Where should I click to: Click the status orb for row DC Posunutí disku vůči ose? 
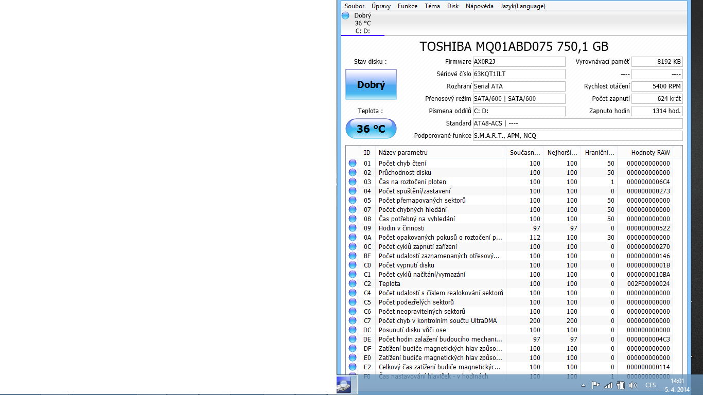pyautogui.click(x=353, y=330)
